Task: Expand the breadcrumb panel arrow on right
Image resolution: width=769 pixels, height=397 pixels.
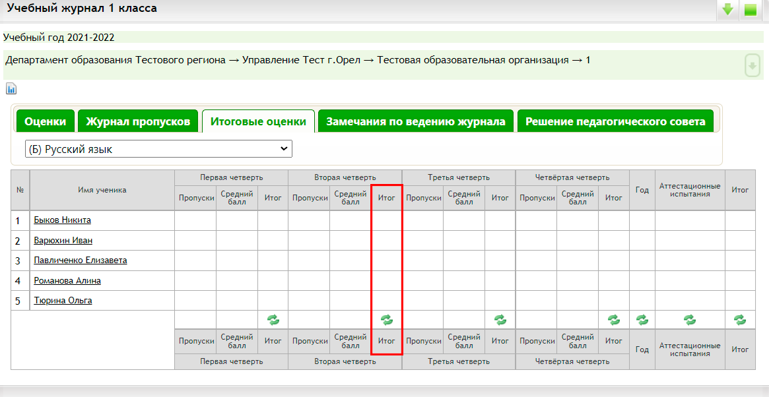Action: 752,66
